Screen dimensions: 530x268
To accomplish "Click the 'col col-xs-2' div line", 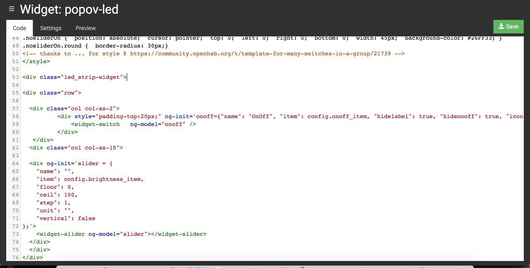I will click(x=74, y=109).
